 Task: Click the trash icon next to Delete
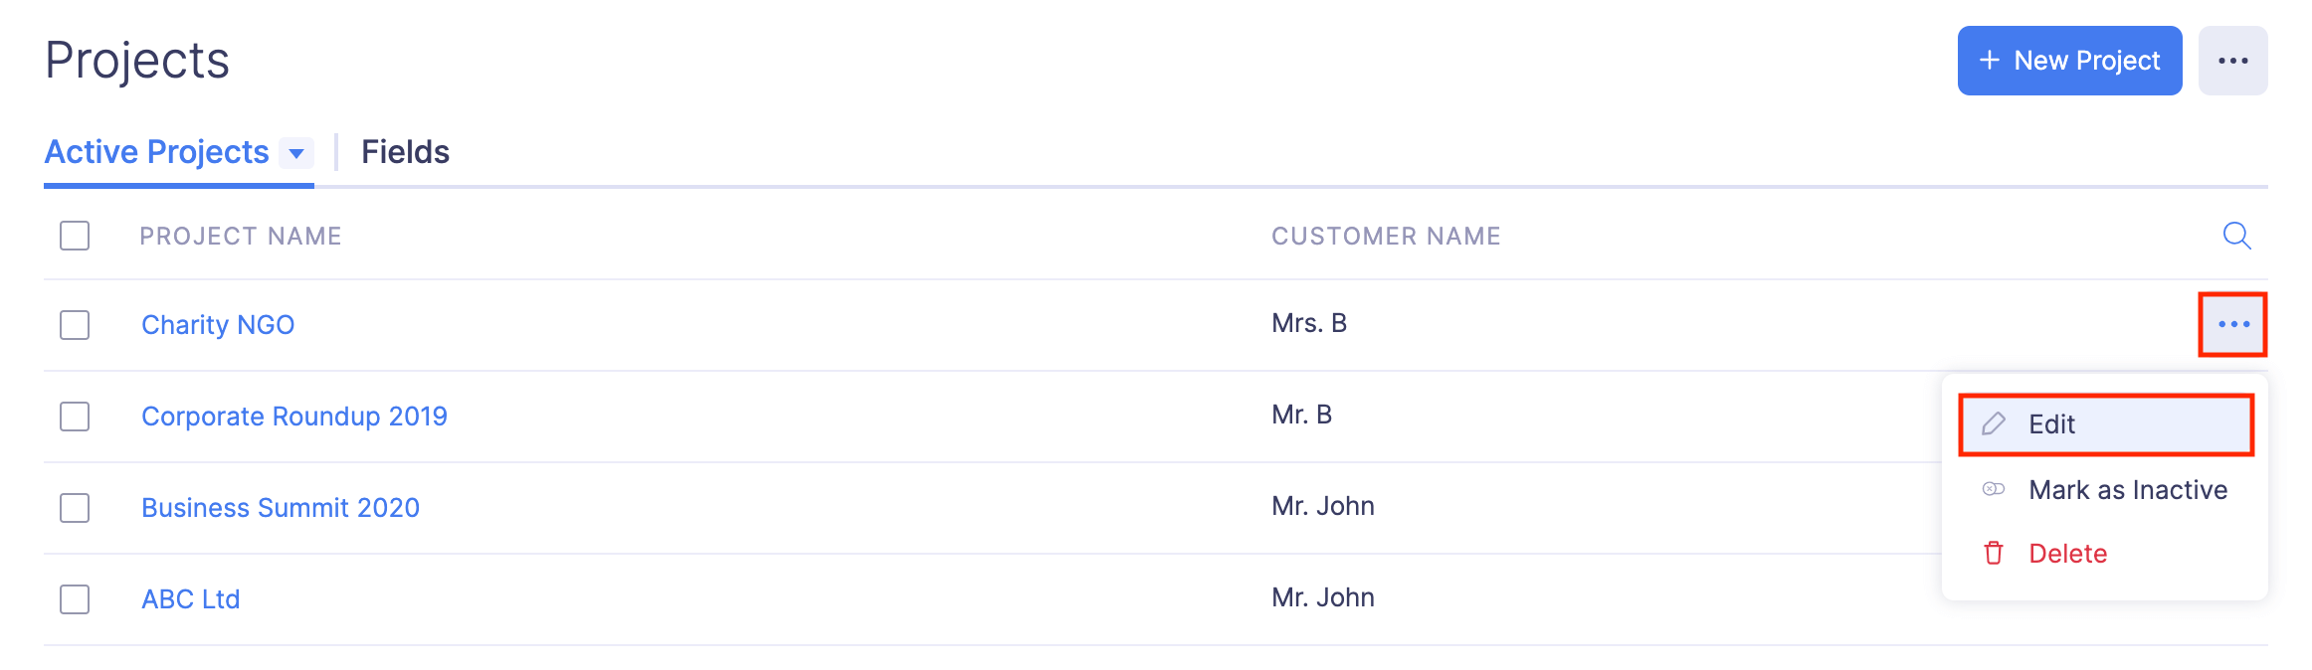[1994, 553]
